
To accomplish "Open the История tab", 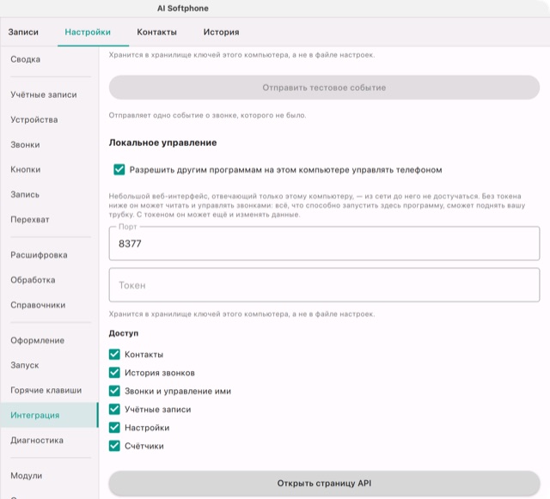I will [x=222, y=32].
